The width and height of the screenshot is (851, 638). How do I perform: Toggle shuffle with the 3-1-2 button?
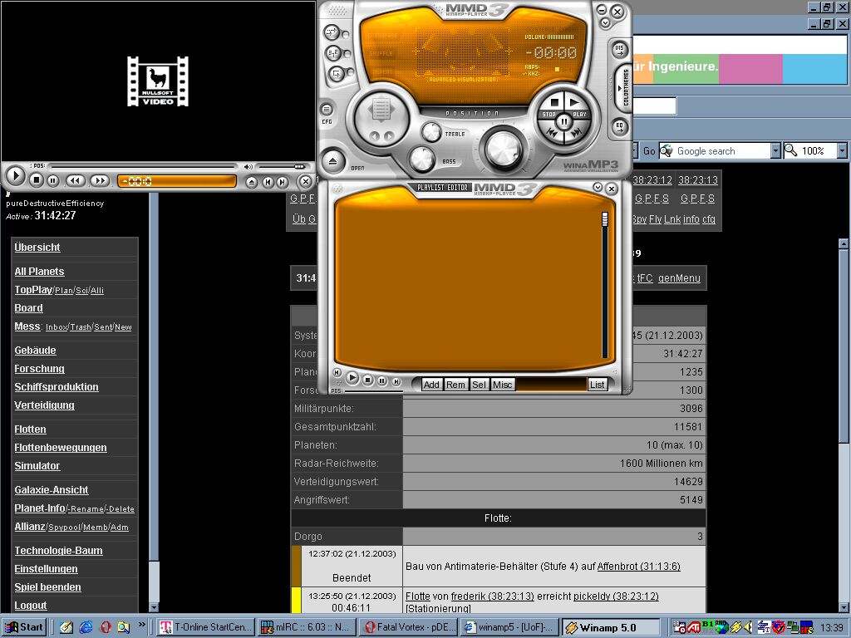tap(333, 53)
